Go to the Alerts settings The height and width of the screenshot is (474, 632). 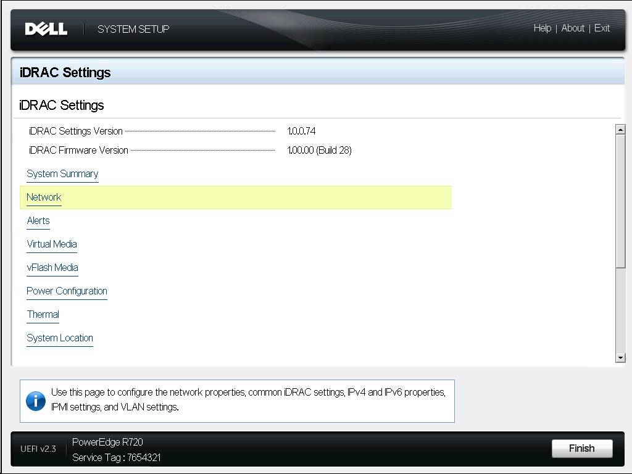click(x=38, y=221)
